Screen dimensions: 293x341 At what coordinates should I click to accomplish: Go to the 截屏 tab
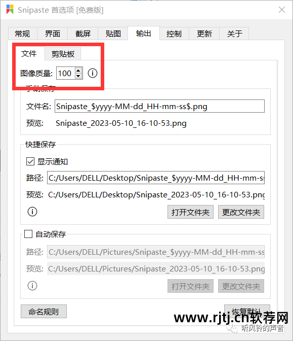tap(83, 33)
